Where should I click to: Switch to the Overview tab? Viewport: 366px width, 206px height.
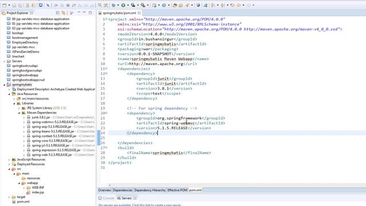point(105,190)
